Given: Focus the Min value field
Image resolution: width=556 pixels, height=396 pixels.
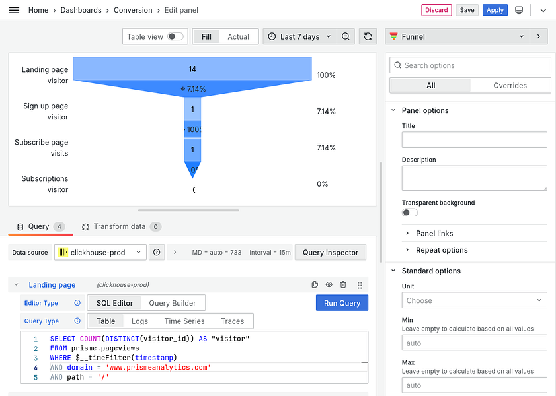Looking at the screenshot, I should (x=475, y=343).
